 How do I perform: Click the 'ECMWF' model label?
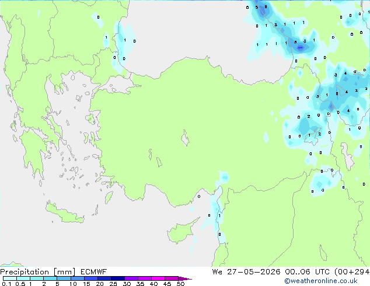tap(94, 272)
